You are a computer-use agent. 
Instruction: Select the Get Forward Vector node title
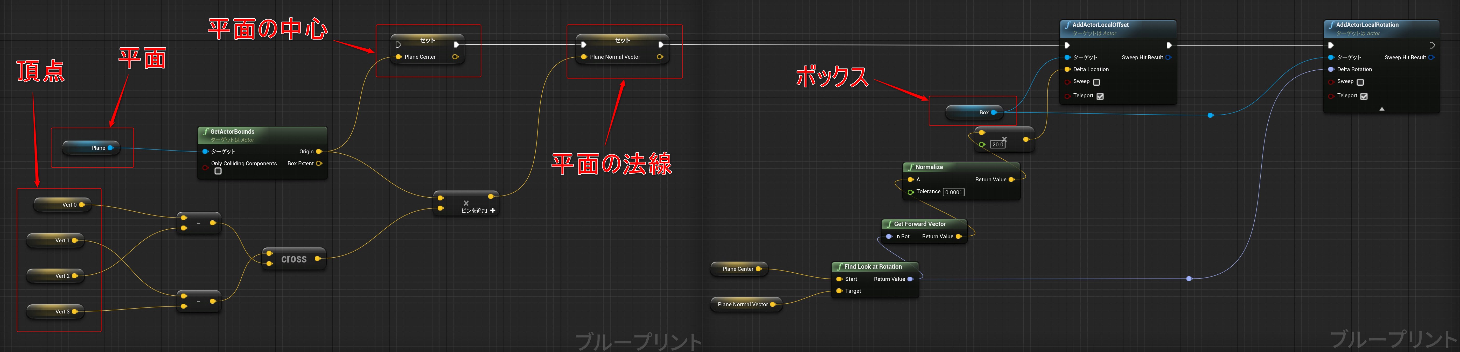920,224
